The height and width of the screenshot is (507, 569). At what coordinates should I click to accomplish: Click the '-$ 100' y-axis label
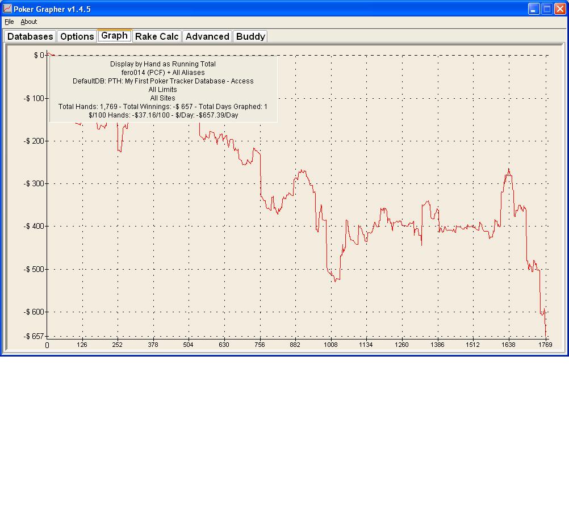pos(34,98)
